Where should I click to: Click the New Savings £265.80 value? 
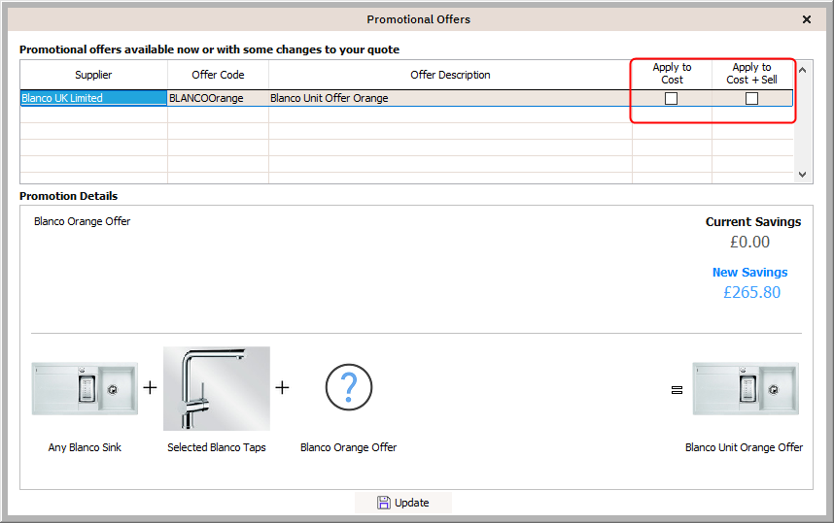(x=751, y=292)
